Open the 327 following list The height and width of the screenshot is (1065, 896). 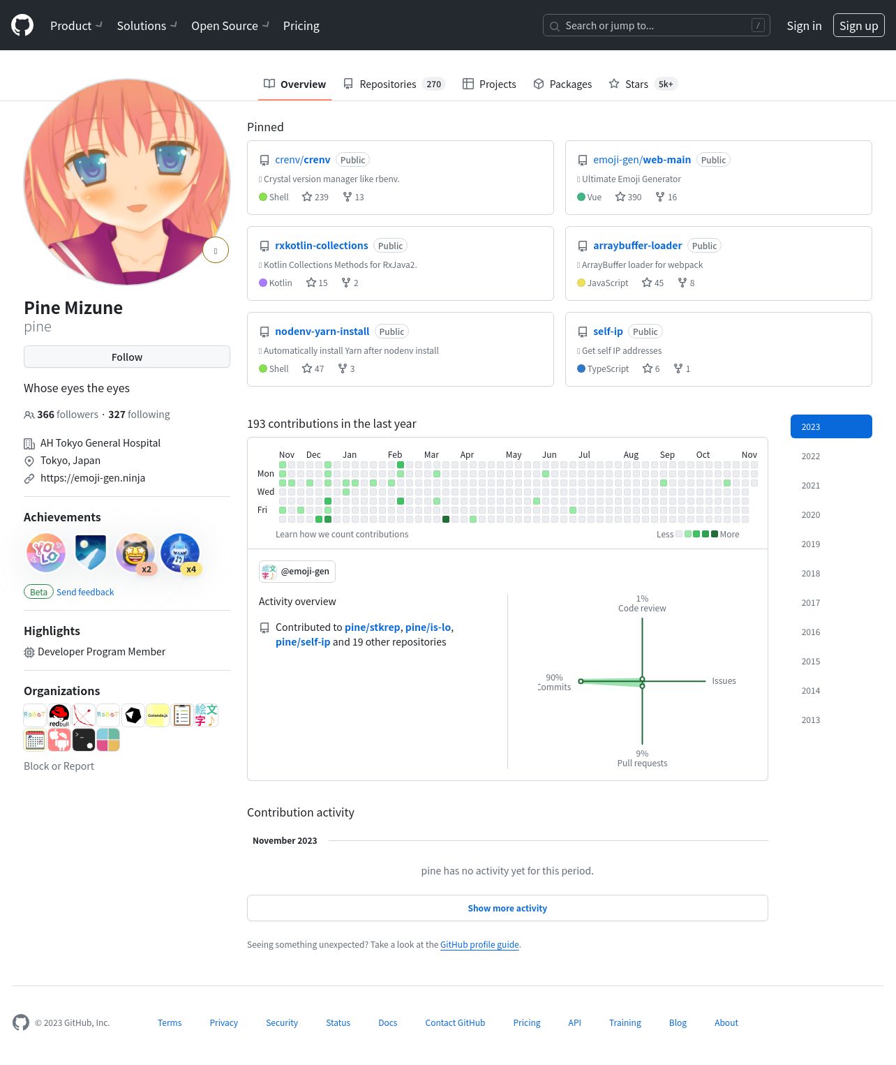[x=139, y=415]
